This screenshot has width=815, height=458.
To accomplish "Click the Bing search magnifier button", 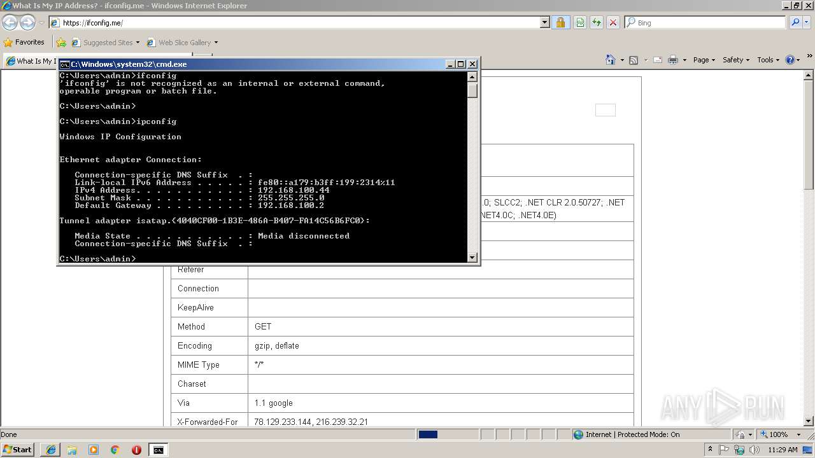I will 795,22.
